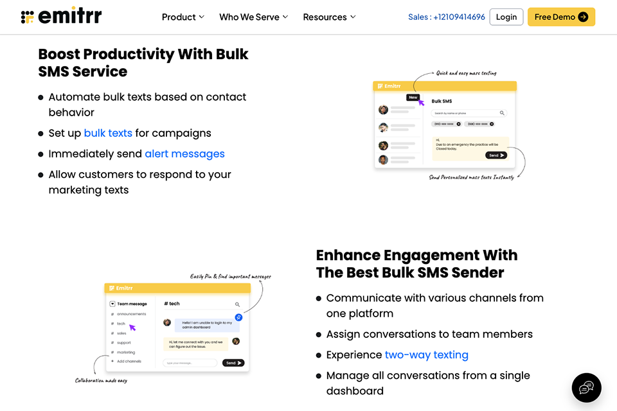Click Add channels in the illustration
This screenshot has width=617, height=411.
[x=129, y=361]
